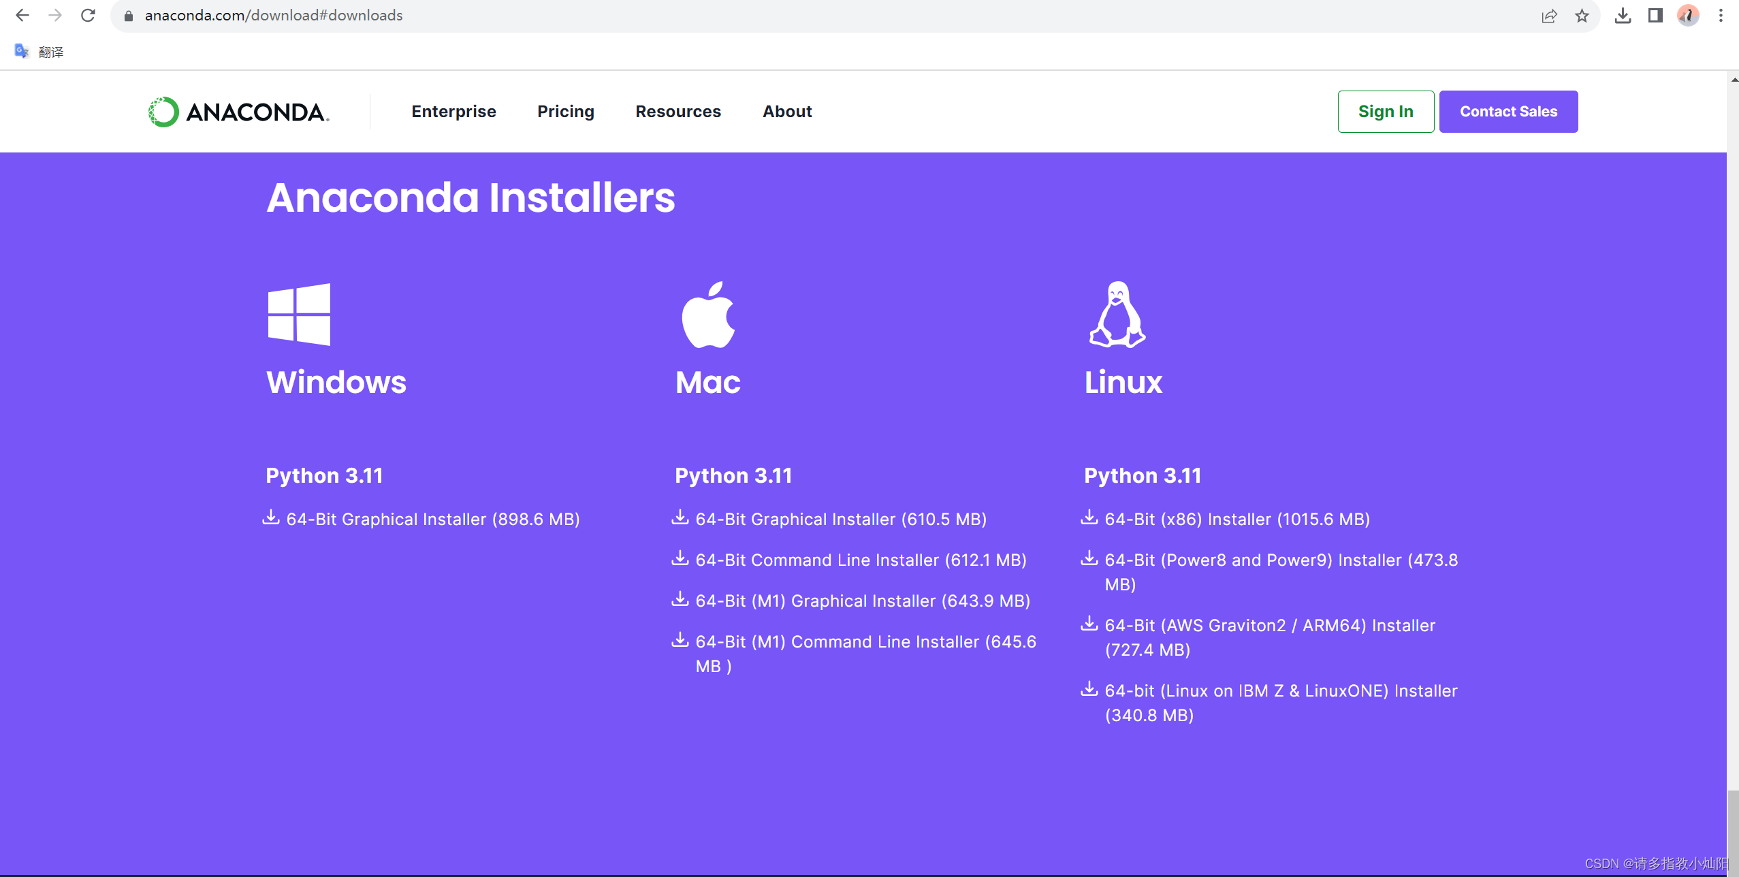Toggle the browser side panel icon
The width and height of the screenshot is (1739, 877).
[1655, 16]
